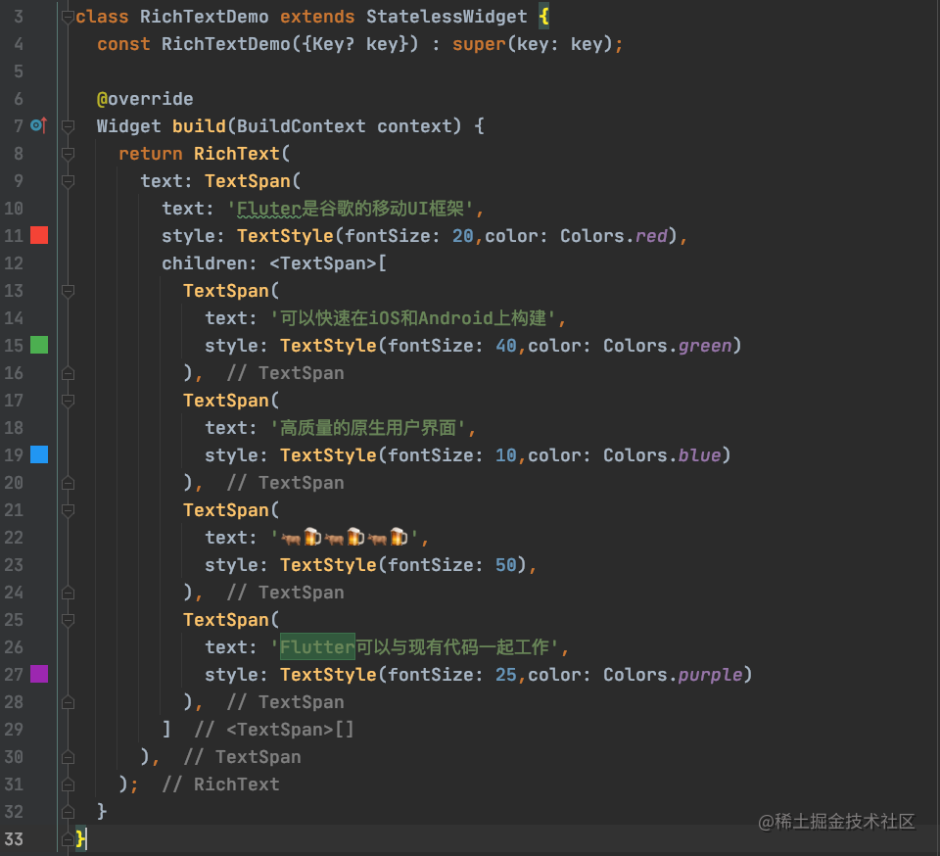Click the // <TextSpan>[] comment on line 29
Screen dimensions: 940x856
coord(274,730)
